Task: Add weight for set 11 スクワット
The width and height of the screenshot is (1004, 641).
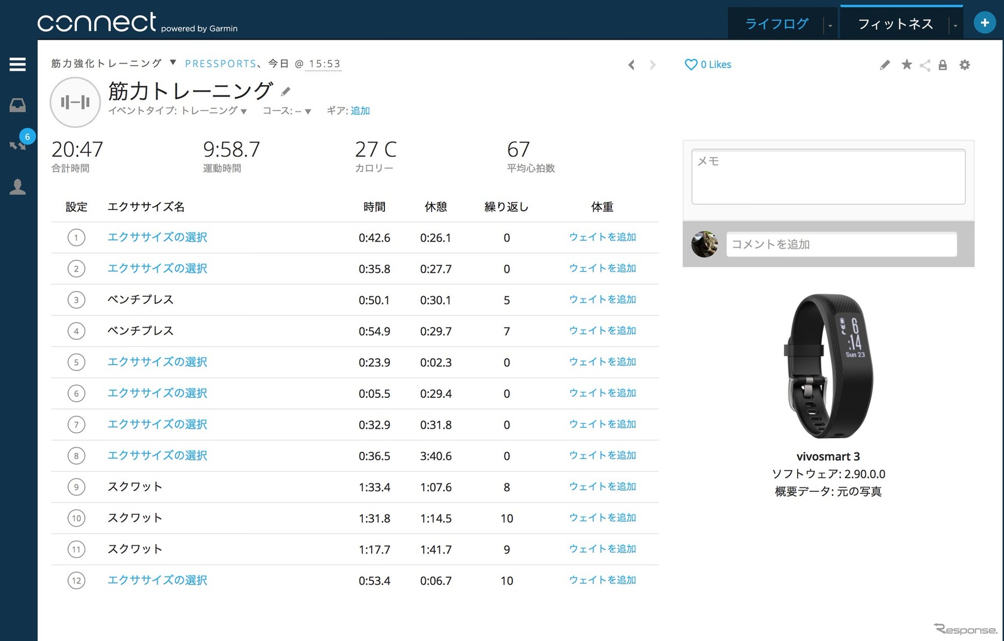Action: pyautogui.click(x=602, y=549)
